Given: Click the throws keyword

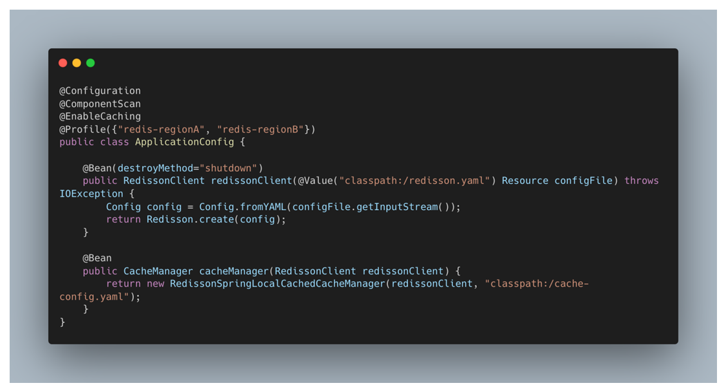Looking at the screenshot, I should tap(641, 181).
